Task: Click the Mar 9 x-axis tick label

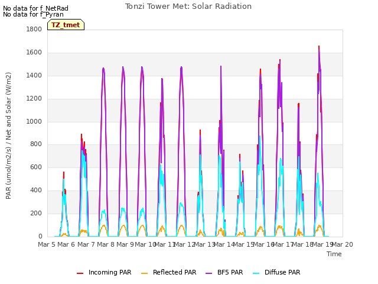Action: [x=125, y=244]
